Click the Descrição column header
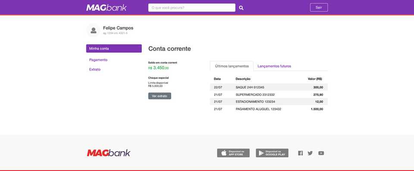This screenshot has height=171, width=414. [243, 79]
